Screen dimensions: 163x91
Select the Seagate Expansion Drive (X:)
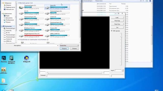(x=31, y=35)
